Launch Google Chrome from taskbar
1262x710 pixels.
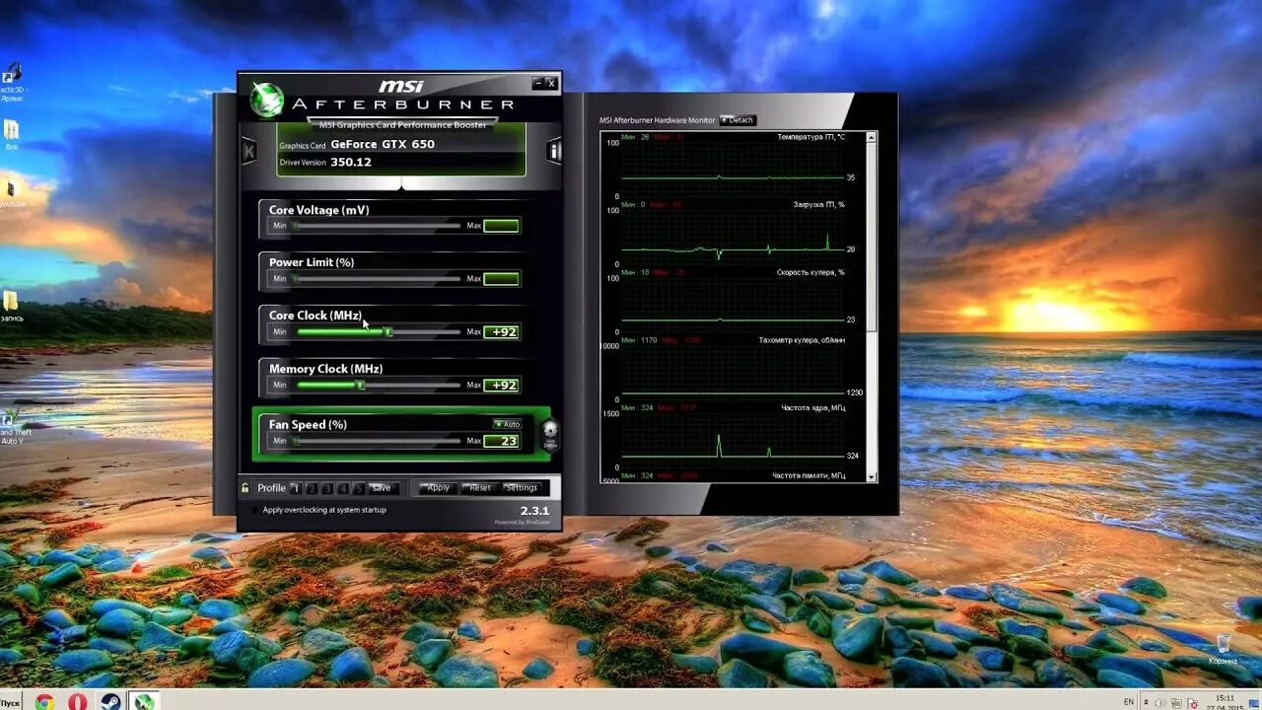point(44,701)
